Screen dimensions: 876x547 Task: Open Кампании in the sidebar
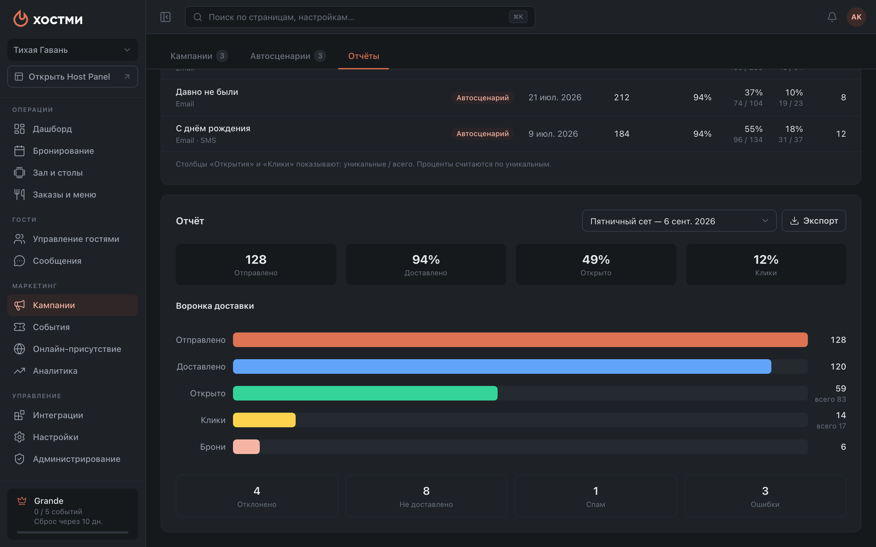[x=72, y=305]
